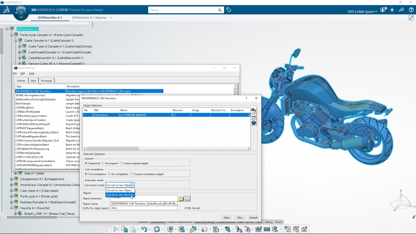Select the Custom completion depth radio button

tap(132, 174)
